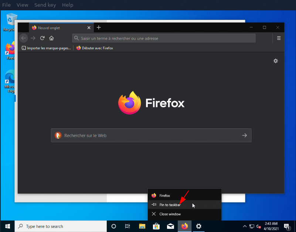Open Débuter avec Firefox bookmark
The width and height of the screenshot is (296, 232).
point(95,48)
